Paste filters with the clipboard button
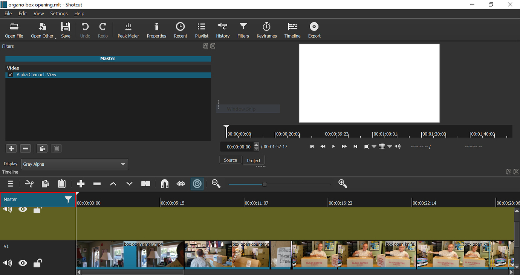 coord(56,148)
